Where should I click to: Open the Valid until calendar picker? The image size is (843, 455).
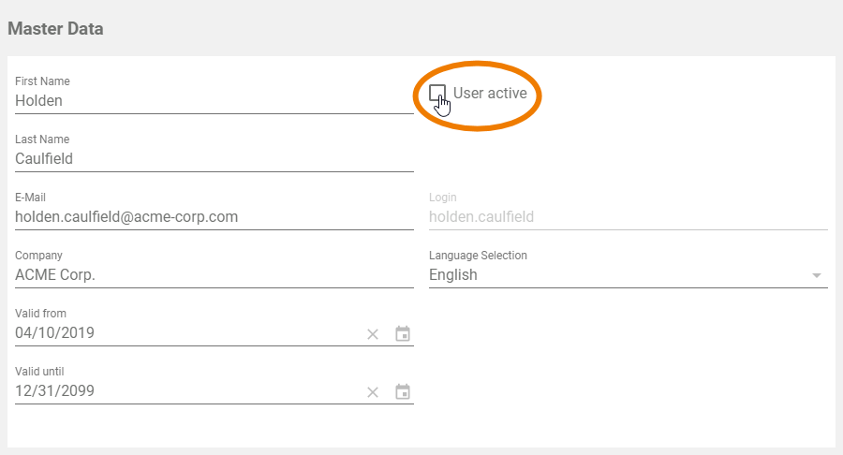[403, 392]
